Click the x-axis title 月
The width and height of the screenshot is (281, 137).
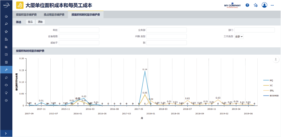click(x=142, y=118)
